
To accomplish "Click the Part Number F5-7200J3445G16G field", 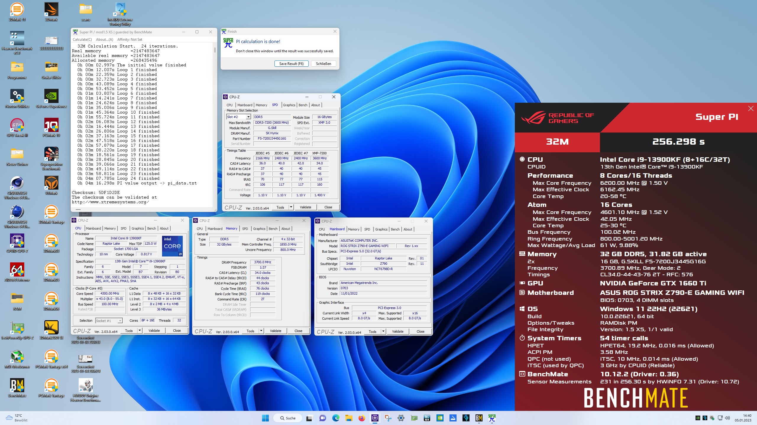I will click(272, 139).
